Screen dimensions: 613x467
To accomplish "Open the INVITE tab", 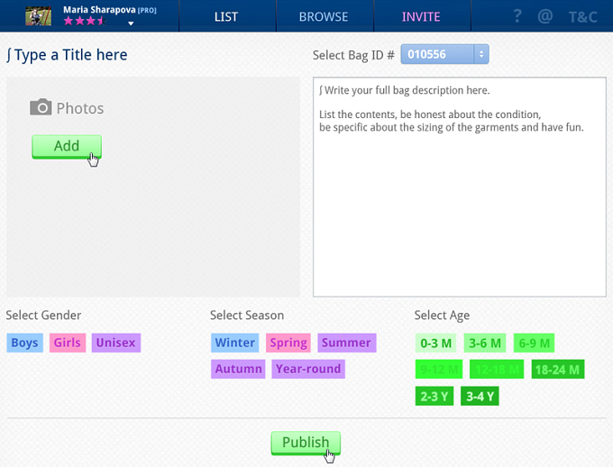I will tap(421, 16).
